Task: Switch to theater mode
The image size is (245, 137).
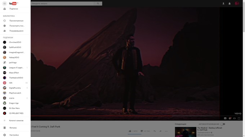Action: [x=235, y=118]
